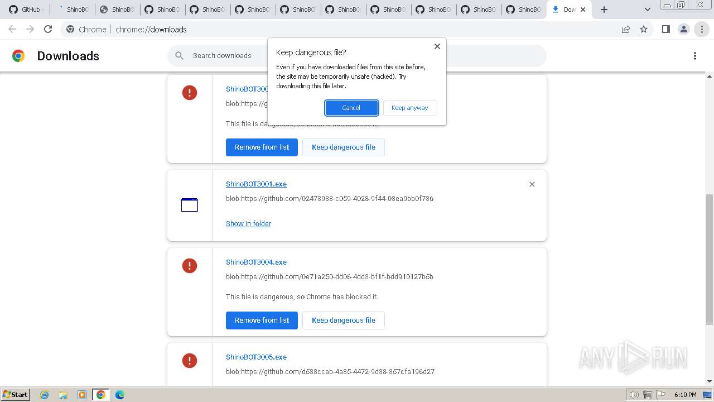
Task: Click the blob URL under ShinoBOT3001.exe
Action: pyautogui.click(x=330, y=198)
